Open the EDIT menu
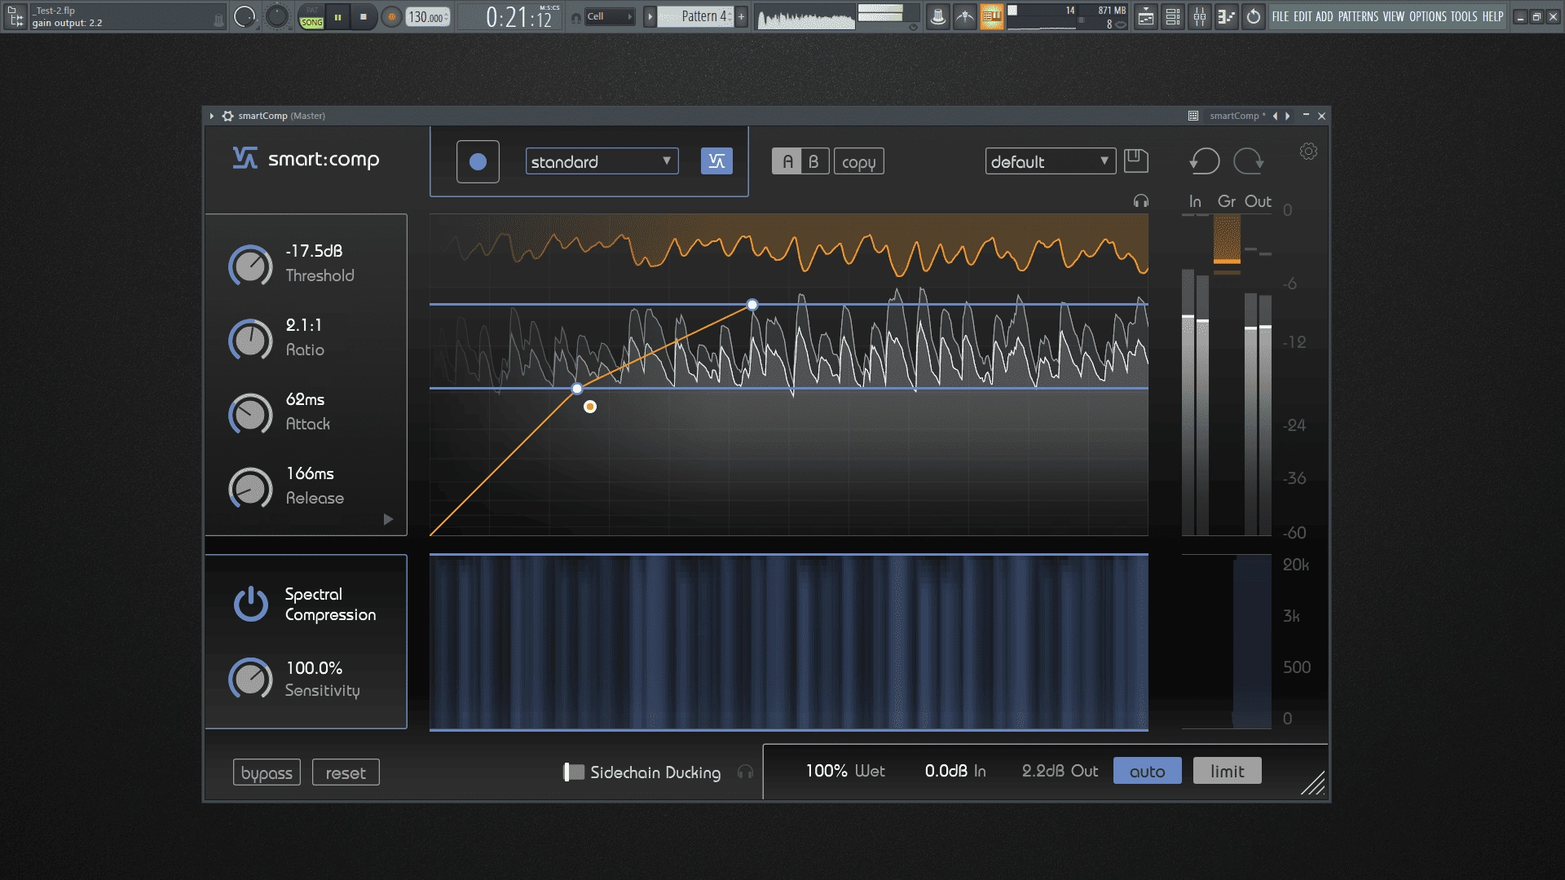The width and height of the screenshot is (1565, 880). coord(1303,16)
